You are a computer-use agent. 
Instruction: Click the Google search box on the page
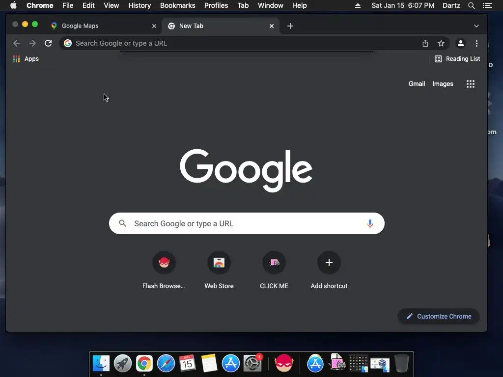247,223
